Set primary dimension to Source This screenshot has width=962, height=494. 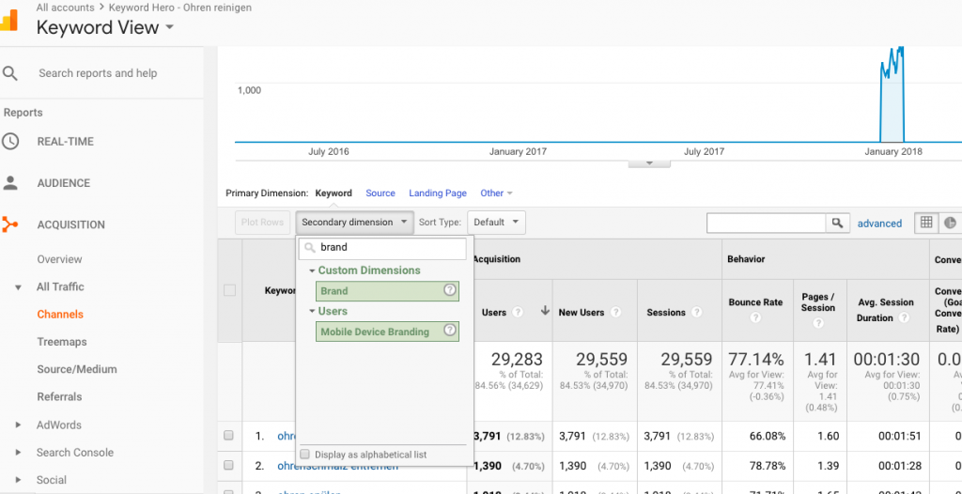coord(380,193)
